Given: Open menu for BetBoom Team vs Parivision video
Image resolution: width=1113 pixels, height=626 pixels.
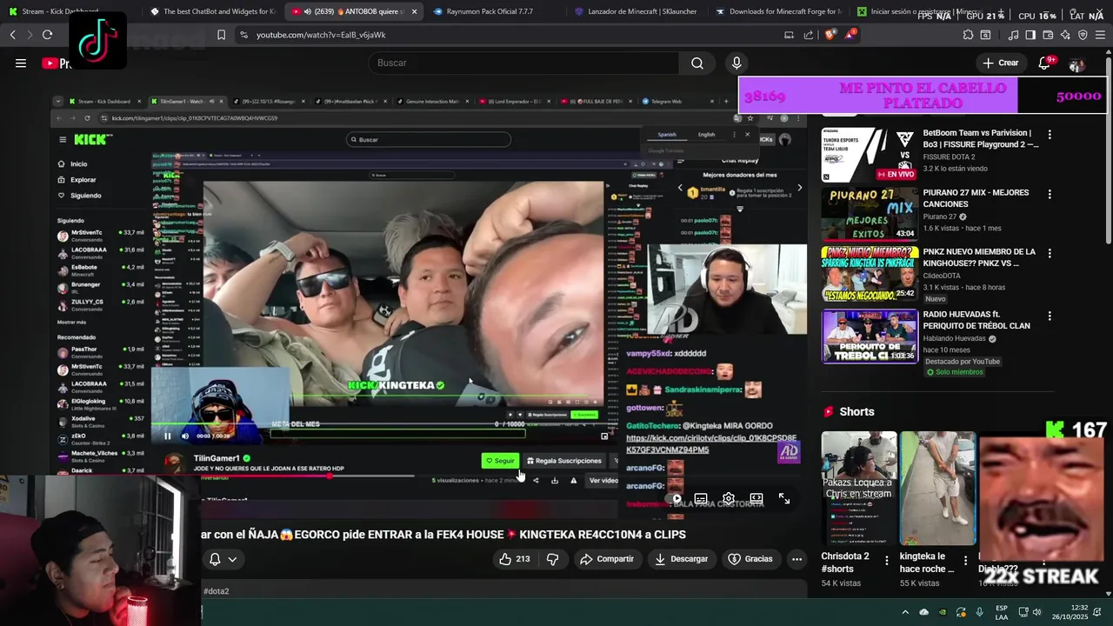Looking at the screenshot, I should click(1050, 135).
